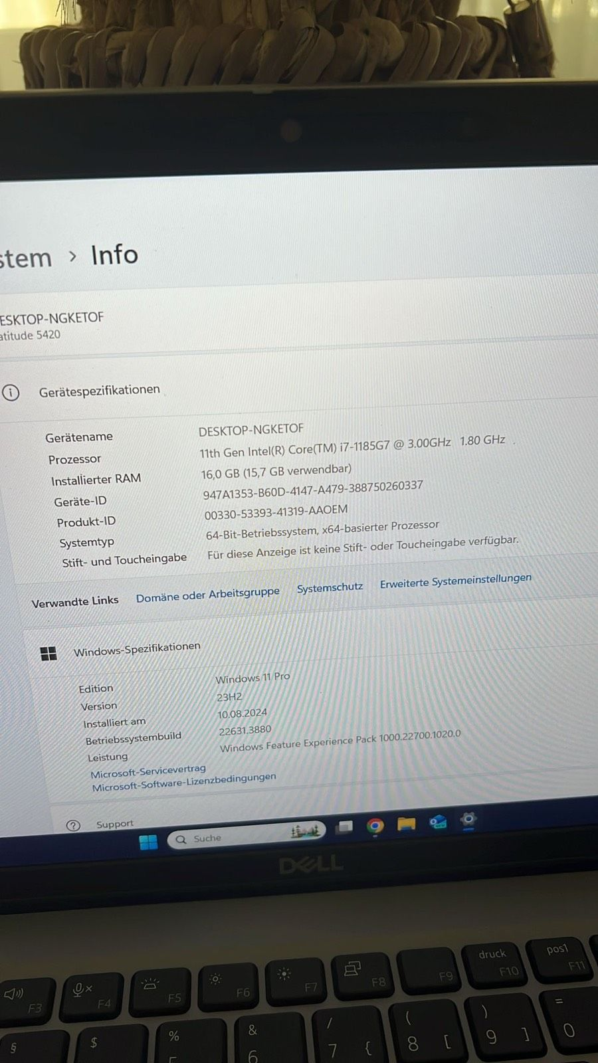This screenshot has height=1063, width=598.
Task: Open Erweiterte Systemeinstellungen link
Action: (456, 581)
